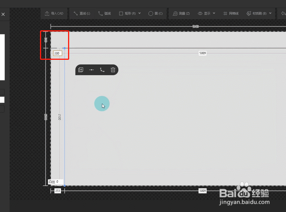The height and width of the screenshot is (212, 286).
Task: Pick the 材质刷 (B) material brush
Action: click(256, 13)
